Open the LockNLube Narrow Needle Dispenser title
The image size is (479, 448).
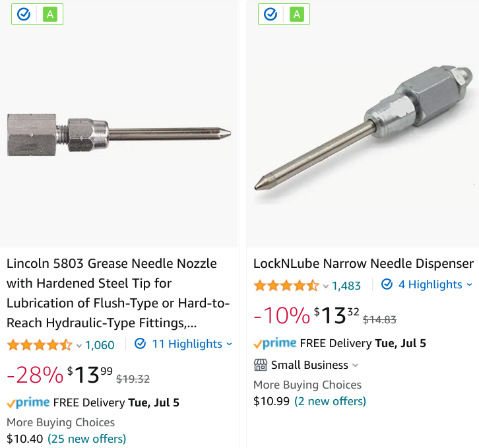pos(363,263)
